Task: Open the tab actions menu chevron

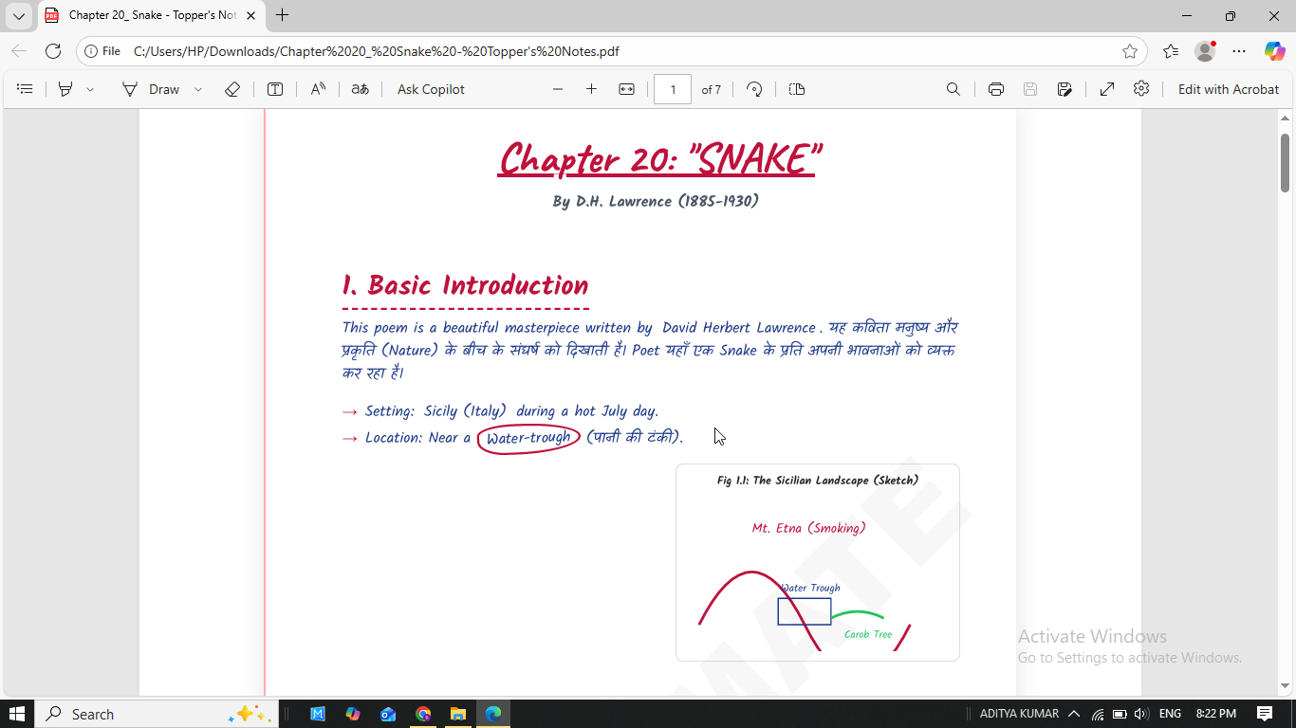Action: [x=19, y=16]
